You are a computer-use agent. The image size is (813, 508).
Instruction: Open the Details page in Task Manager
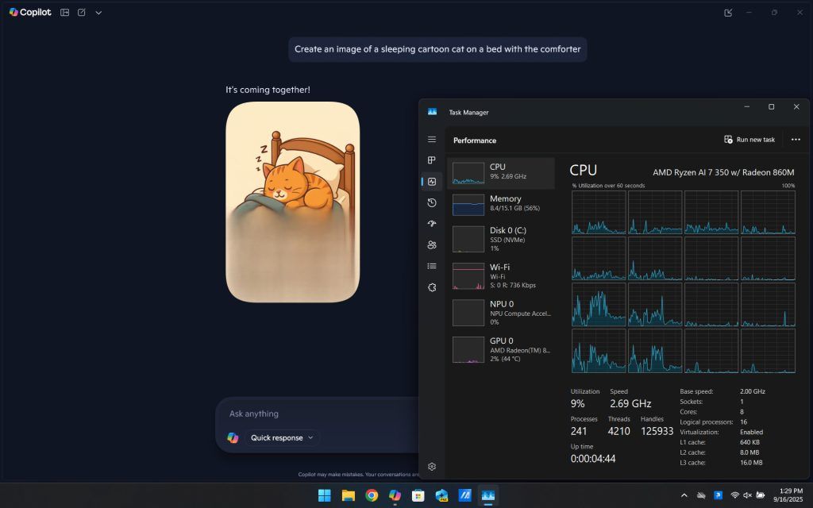point(432,266)
